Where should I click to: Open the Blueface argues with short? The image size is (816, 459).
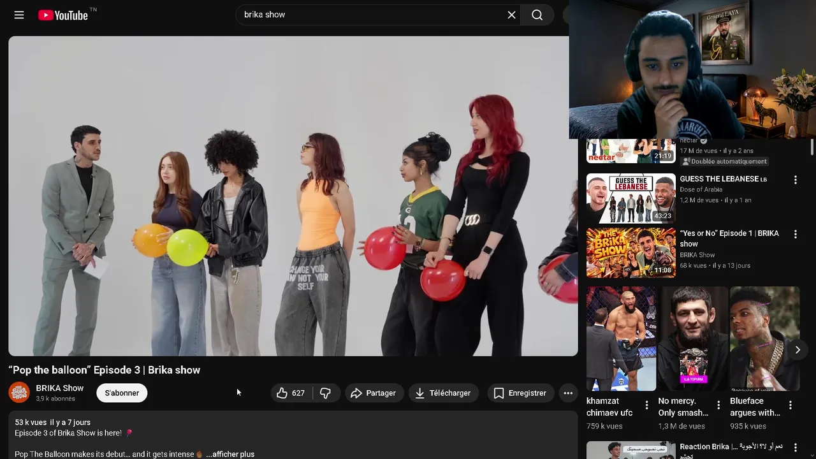click(x=765, y=339)
